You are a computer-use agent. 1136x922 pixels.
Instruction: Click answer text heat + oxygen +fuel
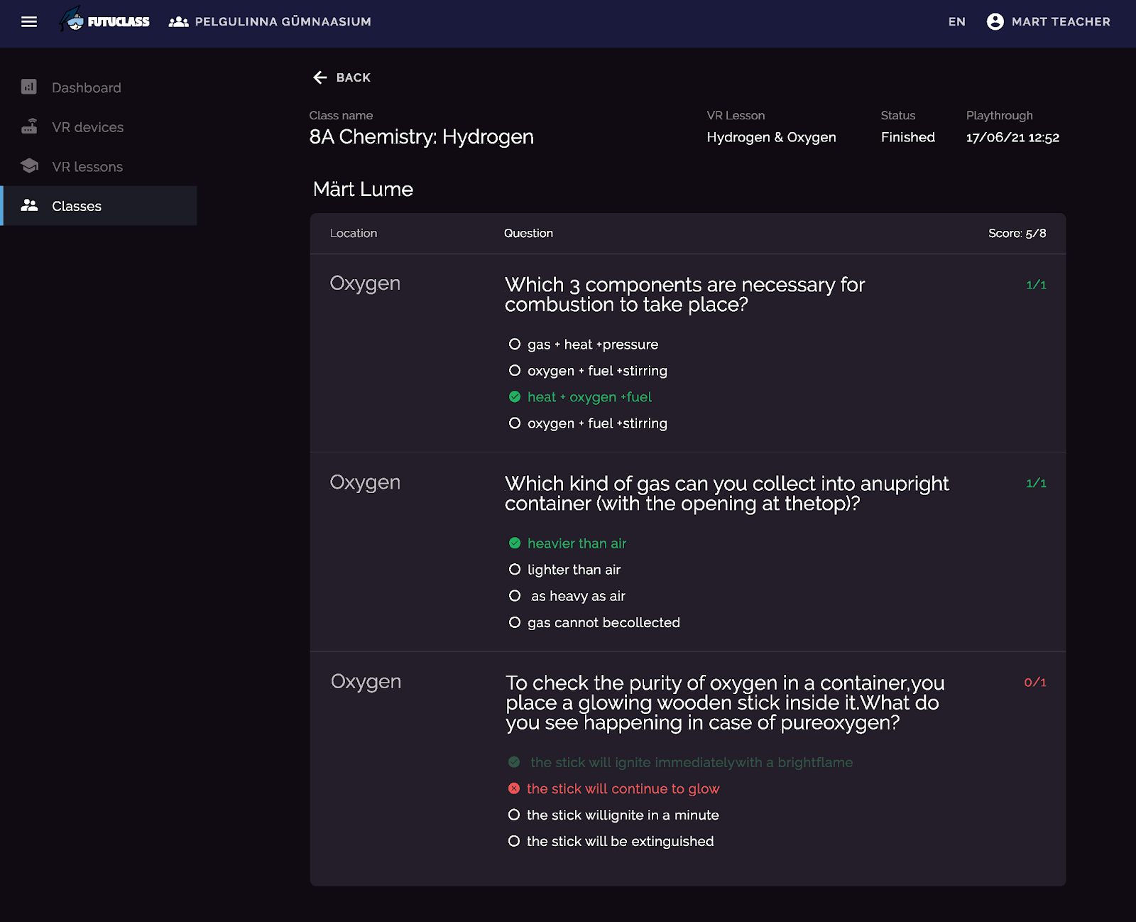coord(589,397)
